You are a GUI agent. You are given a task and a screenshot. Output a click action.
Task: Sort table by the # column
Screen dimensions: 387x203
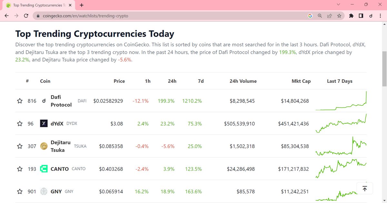(x=28, y=81)
